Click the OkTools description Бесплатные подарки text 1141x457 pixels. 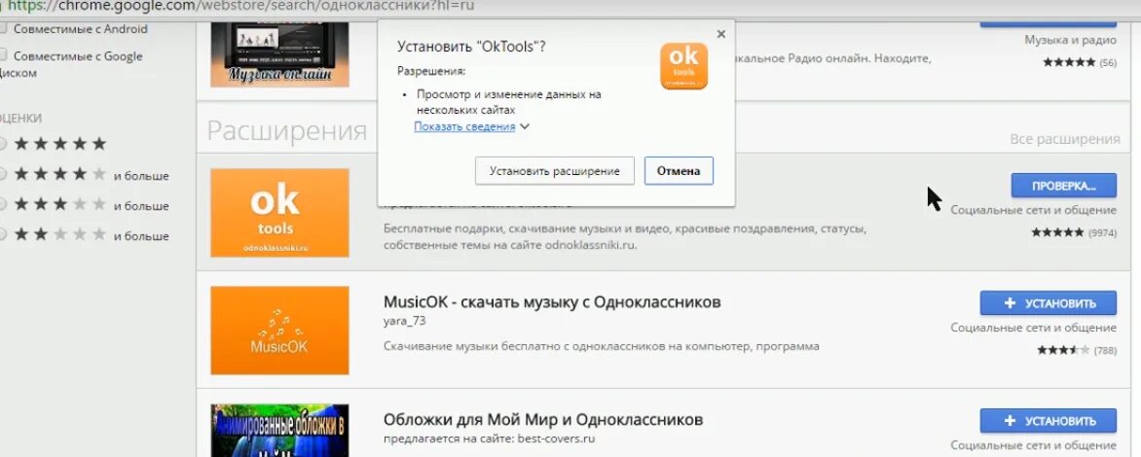click(x=624, y=237)
